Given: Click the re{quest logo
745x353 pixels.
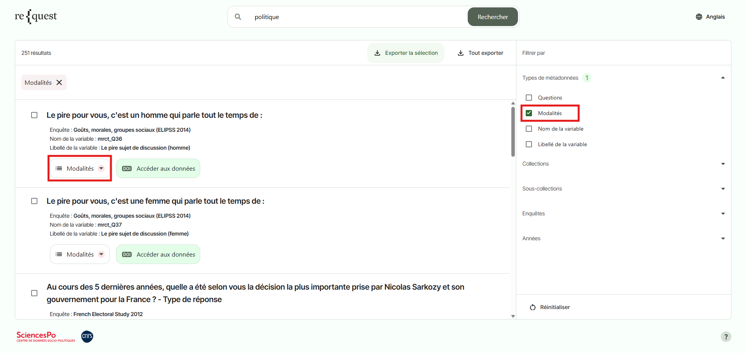Looking at the screenshot, I should point(36,17).
